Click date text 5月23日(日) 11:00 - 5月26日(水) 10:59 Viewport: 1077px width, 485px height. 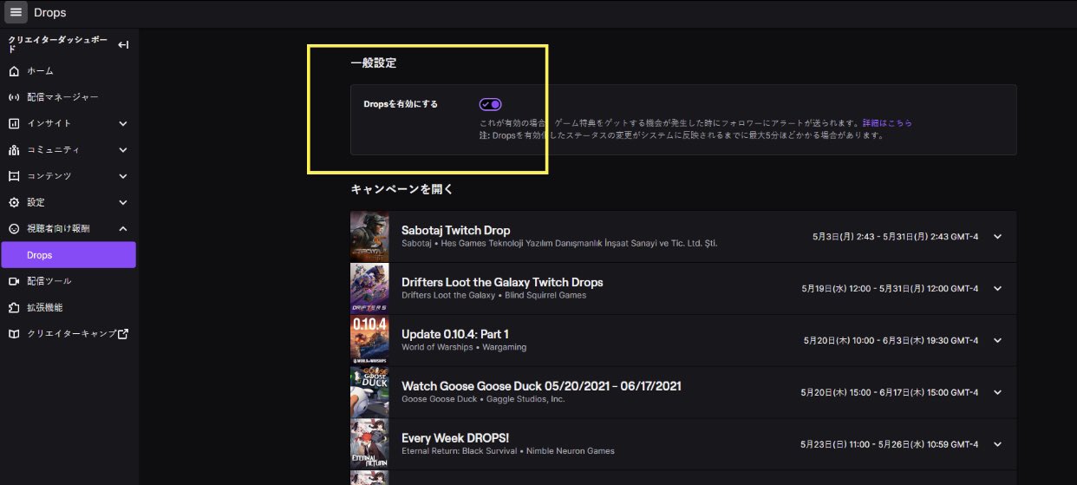pos(875,444)
